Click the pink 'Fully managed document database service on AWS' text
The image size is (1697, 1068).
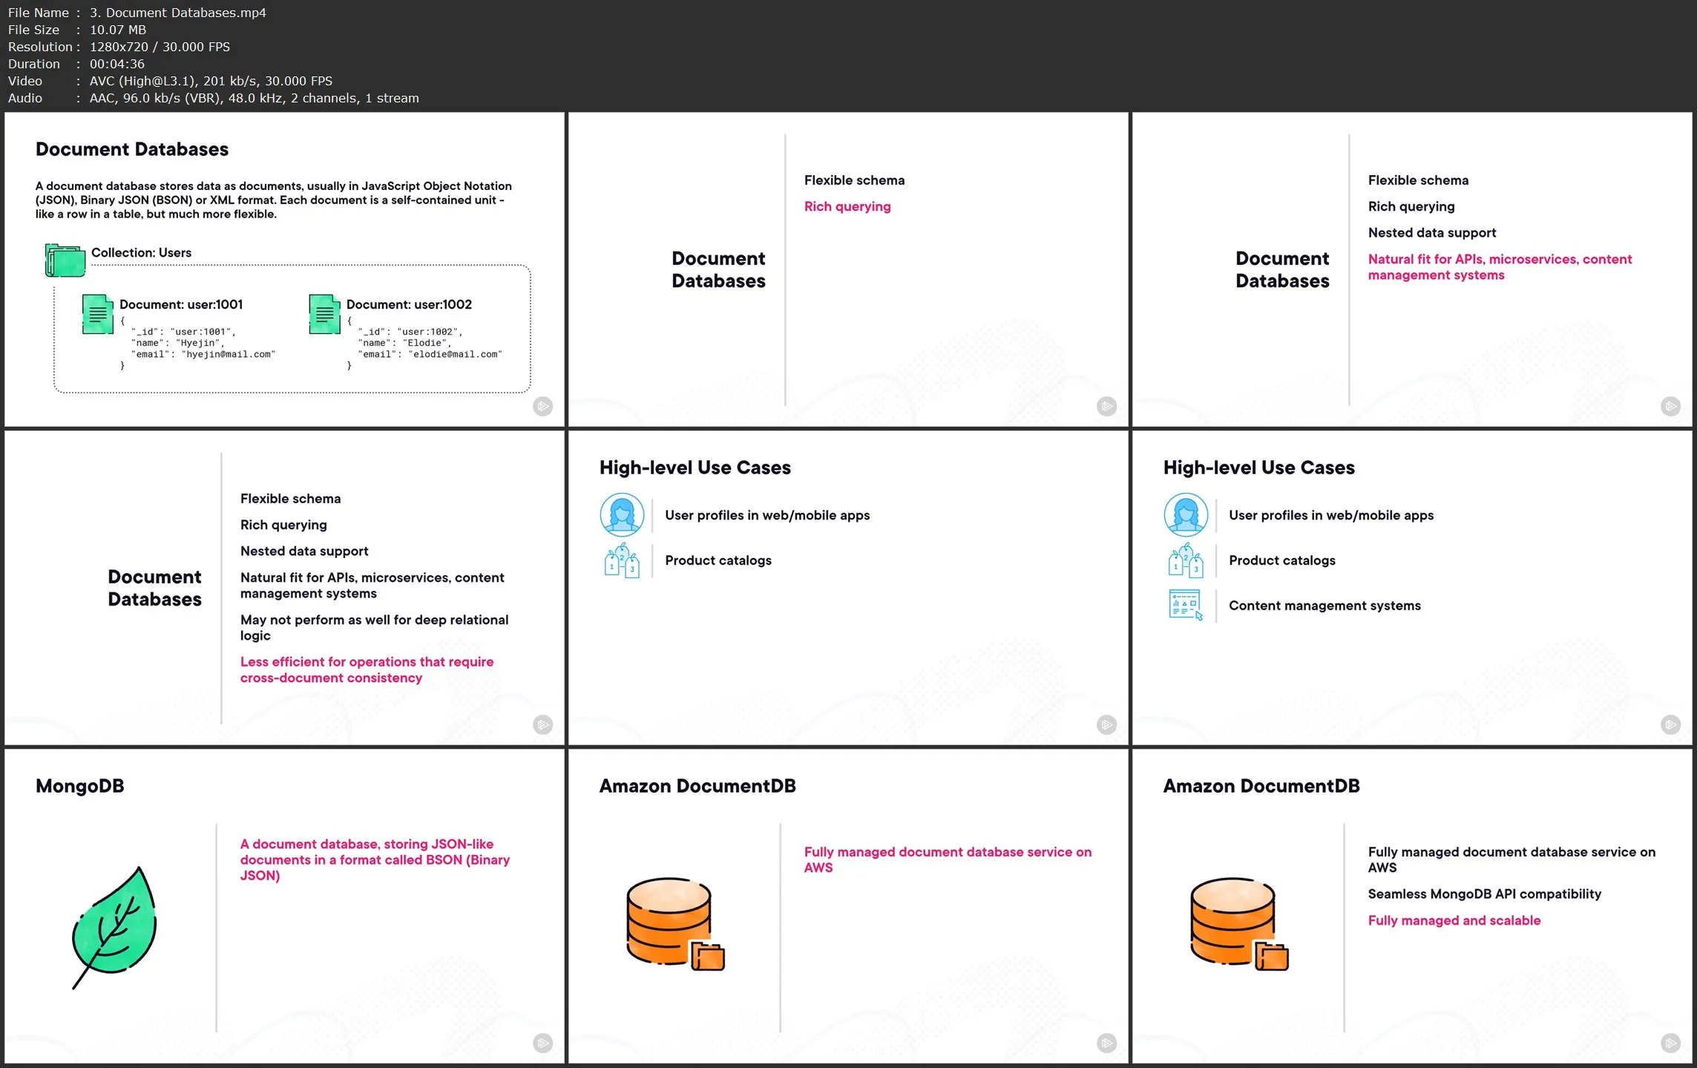point(948,859)
